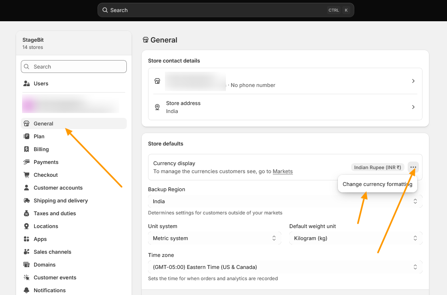Open the Time zone dropdown

pos(285,267)
